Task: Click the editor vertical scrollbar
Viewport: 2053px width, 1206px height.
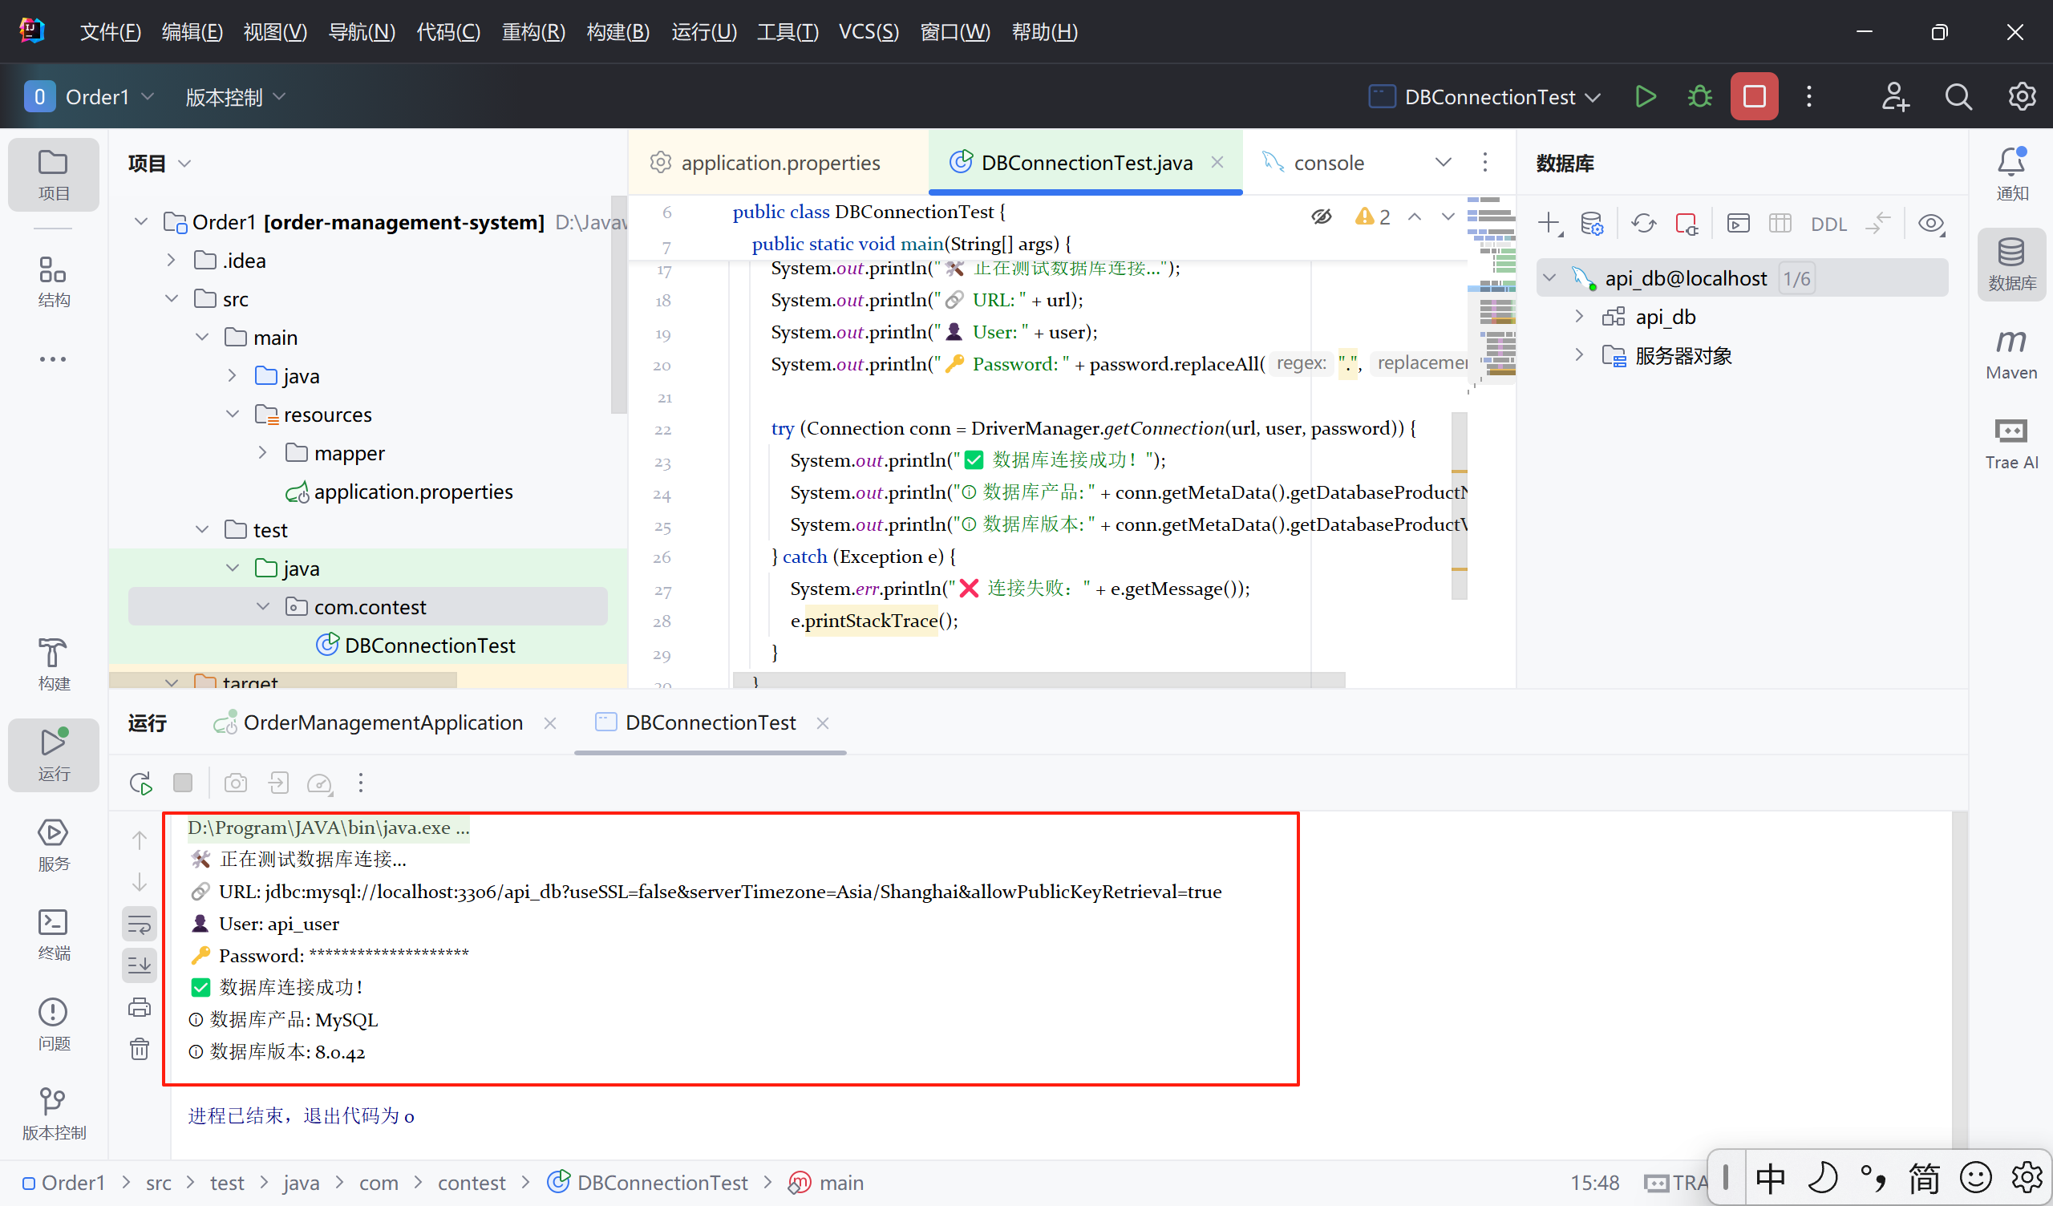Action: pos(1460,505)
